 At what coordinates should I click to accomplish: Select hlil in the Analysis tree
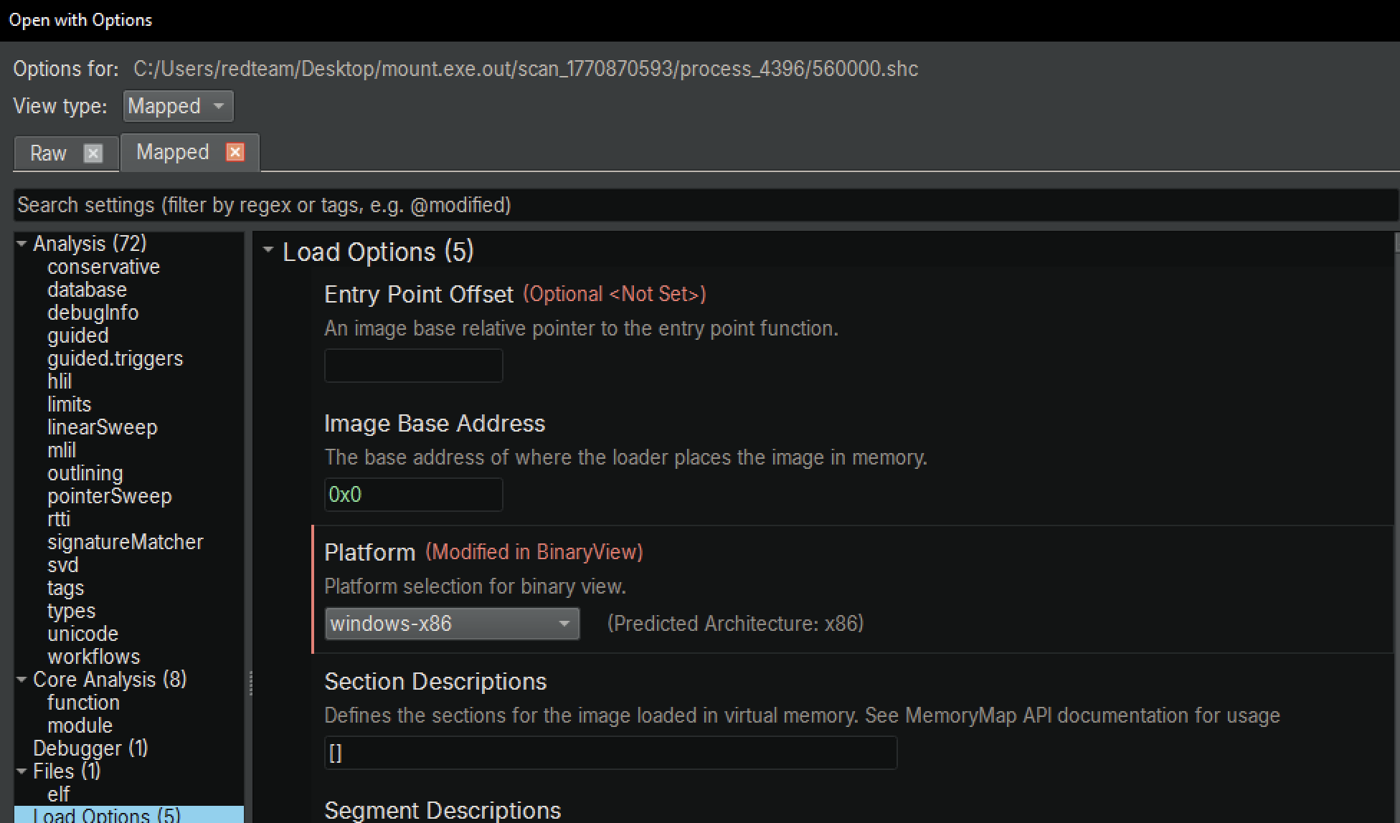point(60,381)
